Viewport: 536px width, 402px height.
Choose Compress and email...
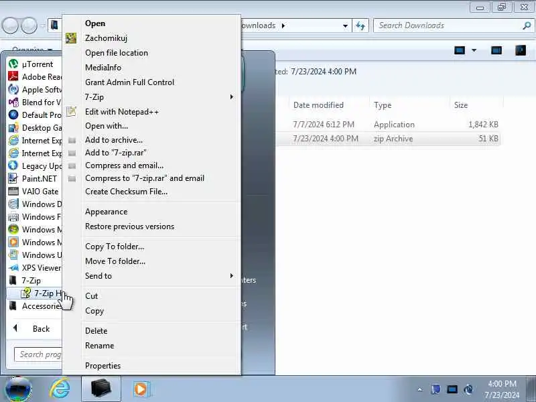pyautogui.click(x=124, y=165)
